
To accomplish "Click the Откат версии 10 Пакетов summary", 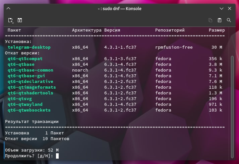I will tap(37, 139).
